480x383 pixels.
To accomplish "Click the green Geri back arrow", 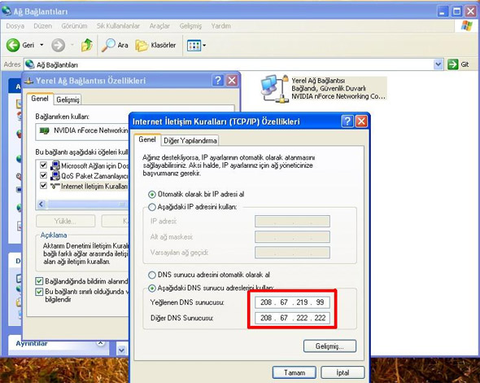I will pos(13,46).
